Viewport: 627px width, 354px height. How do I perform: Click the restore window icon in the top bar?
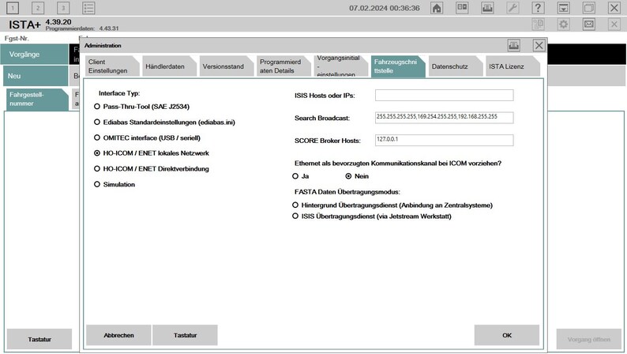(589, 8)
